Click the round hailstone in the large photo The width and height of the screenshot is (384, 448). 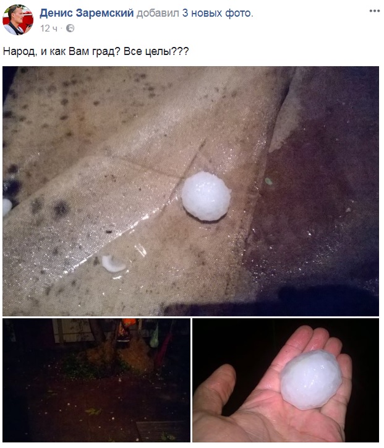click(x=206, y=196)
